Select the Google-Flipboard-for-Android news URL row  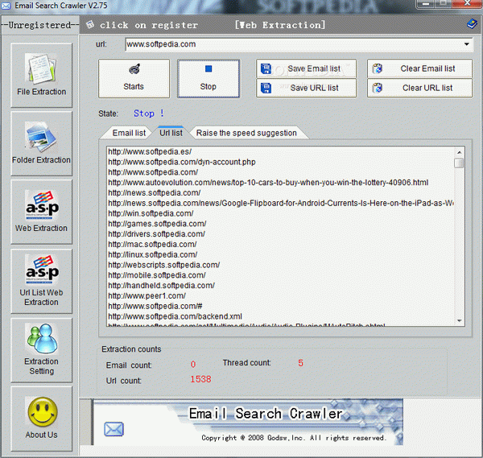click(x=280, y=204)
